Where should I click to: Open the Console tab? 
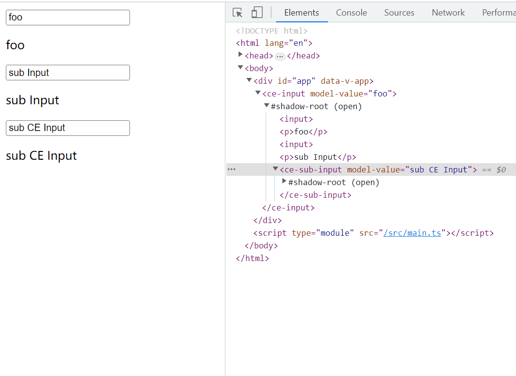pos(351,13)
